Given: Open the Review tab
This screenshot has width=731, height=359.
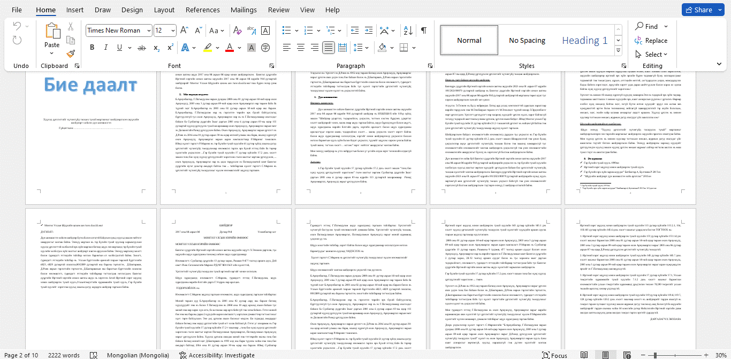Looking at the screenshot, I should coord(279,10).
